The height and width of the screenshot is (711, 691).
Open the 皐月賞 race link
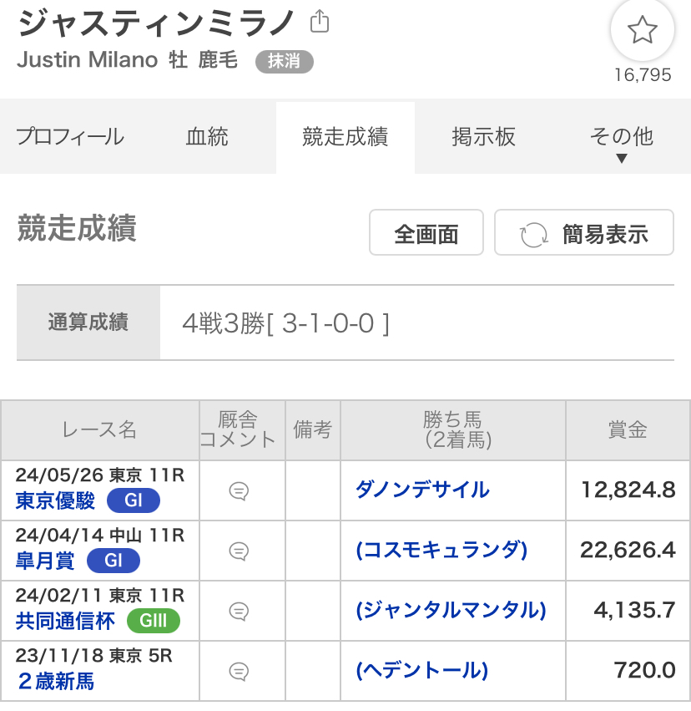[45, 561]
